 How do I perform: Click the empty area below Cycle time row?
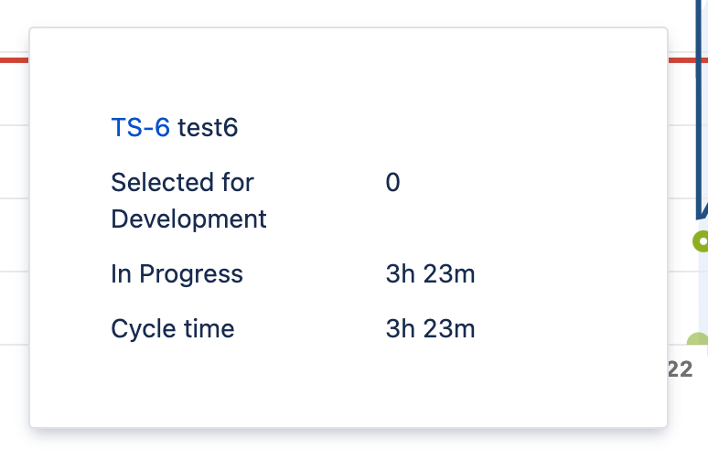click(348, 384)
